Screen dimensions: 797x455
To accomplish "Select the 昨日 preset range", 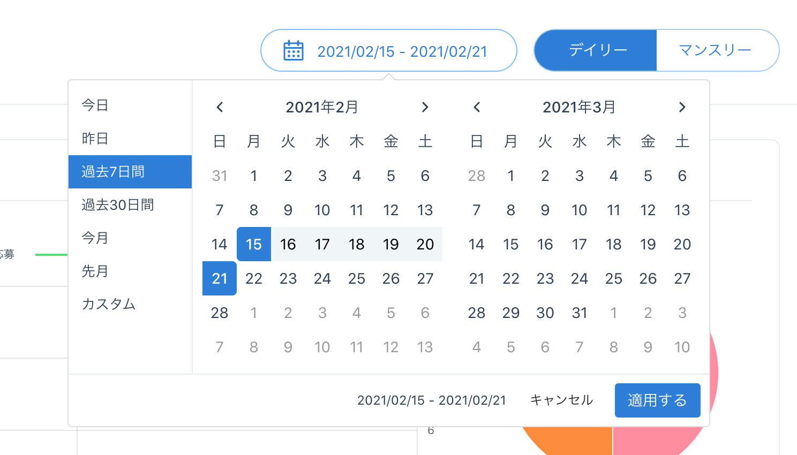I will [95, 139].
